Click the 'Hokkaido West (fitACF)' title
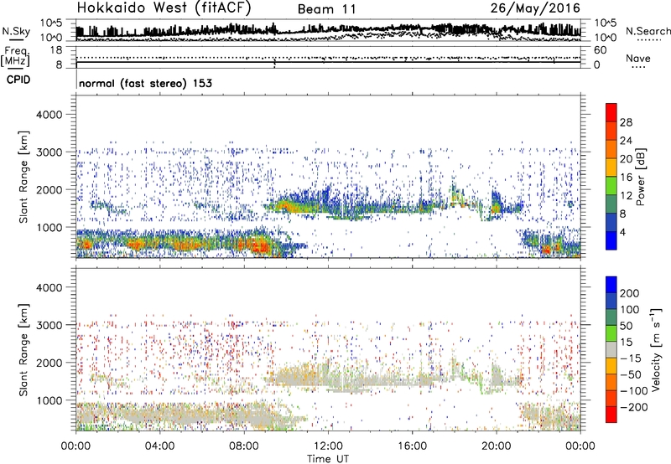 [x=164, y=8]
